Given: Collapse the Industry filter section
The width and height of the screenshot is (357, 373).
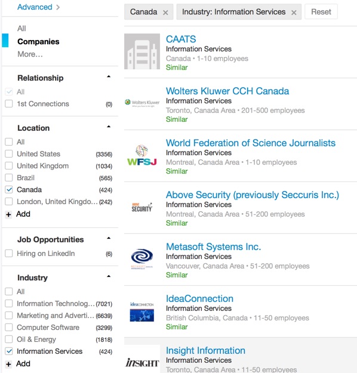Looking at the screenshot, I should [109, 276].
